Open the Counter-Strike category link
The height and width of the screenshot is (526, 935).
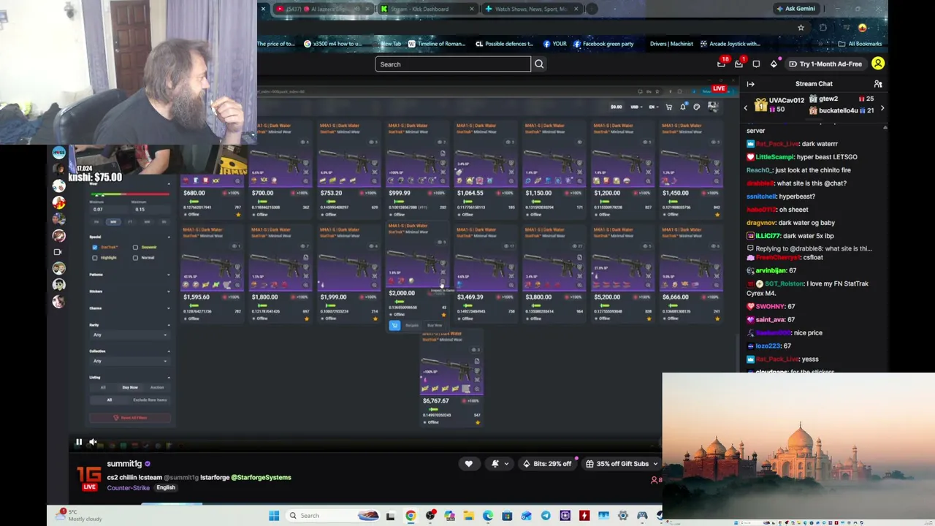[128, 488]
